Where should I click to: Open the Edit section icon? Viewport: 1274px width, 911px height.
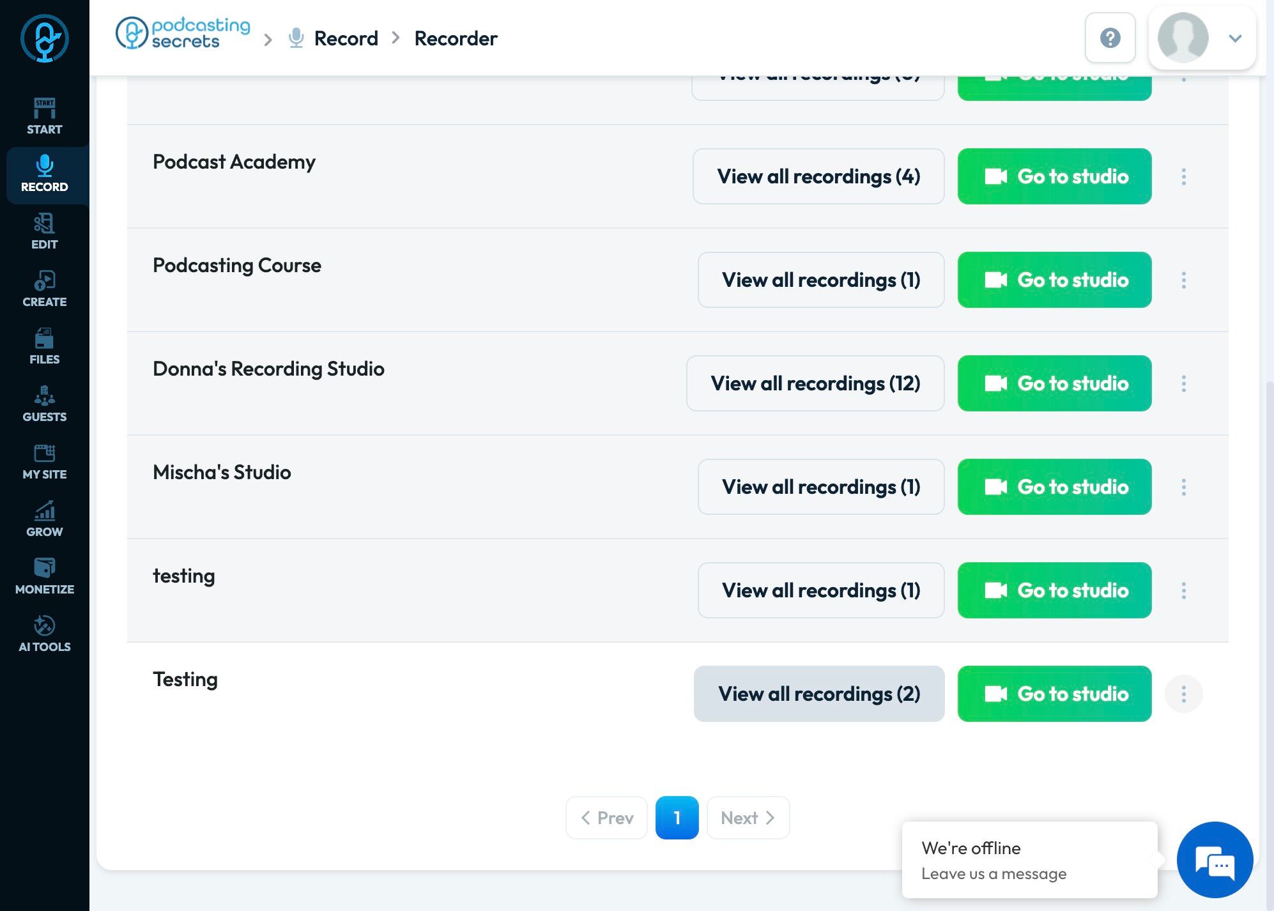pyautogui.click(x=44, y=224)
